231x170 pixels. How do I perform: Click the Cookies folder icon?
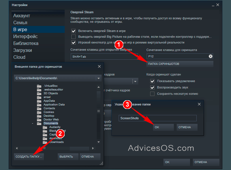(39, 112)
